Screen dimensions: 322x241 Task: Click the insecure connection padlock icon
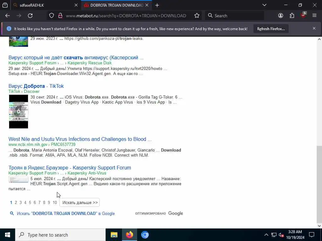(x=60, y=16)
